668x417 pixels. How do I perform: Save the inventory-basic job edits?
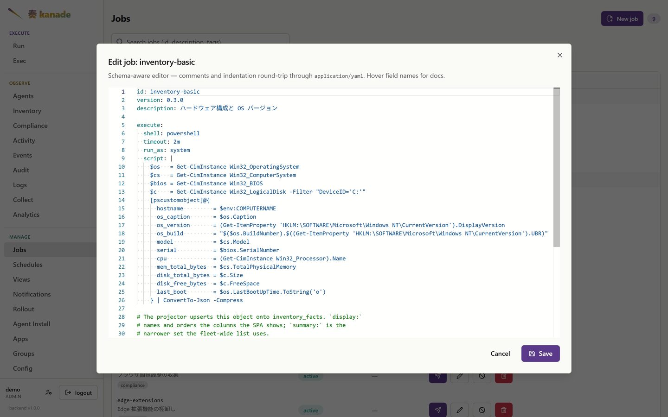tap(540, 354)
